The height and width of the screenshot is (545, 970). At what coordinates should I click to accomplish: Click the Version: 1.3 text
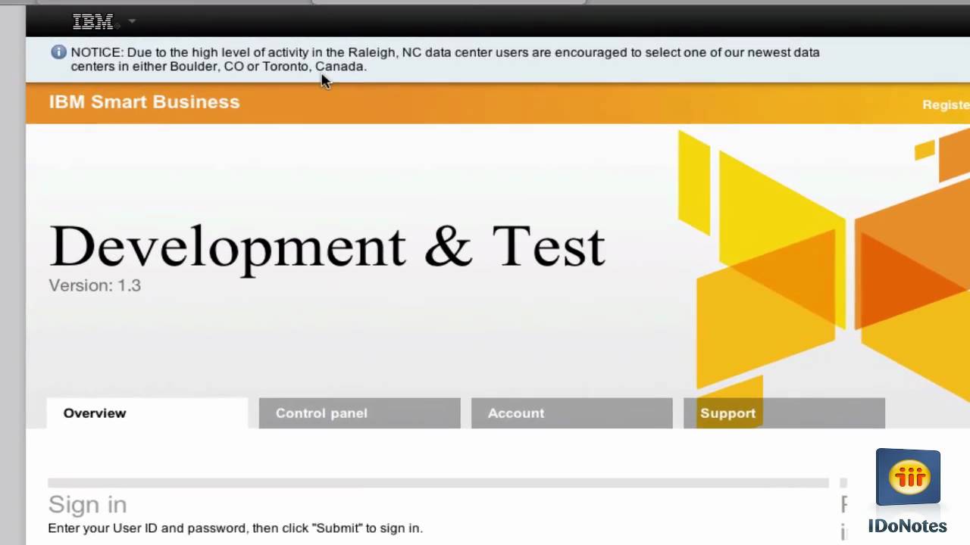click(95, 285)
